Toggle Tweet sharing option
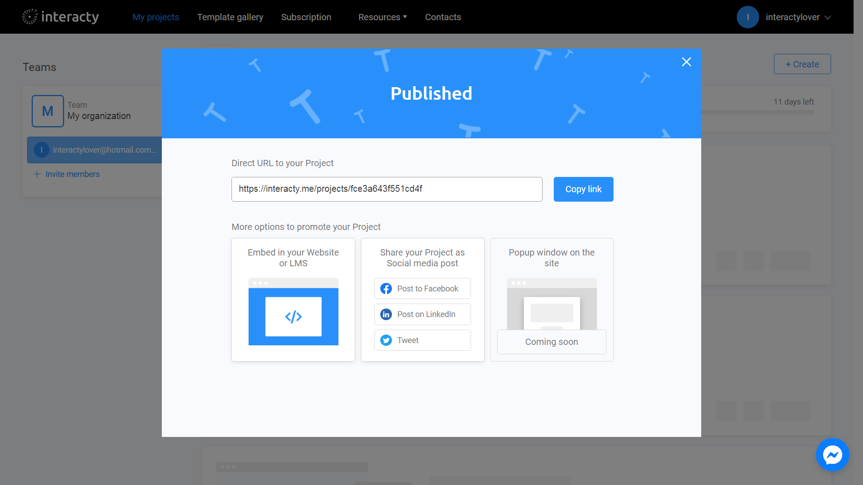The image size is (863, 485). tap(422, 340)
